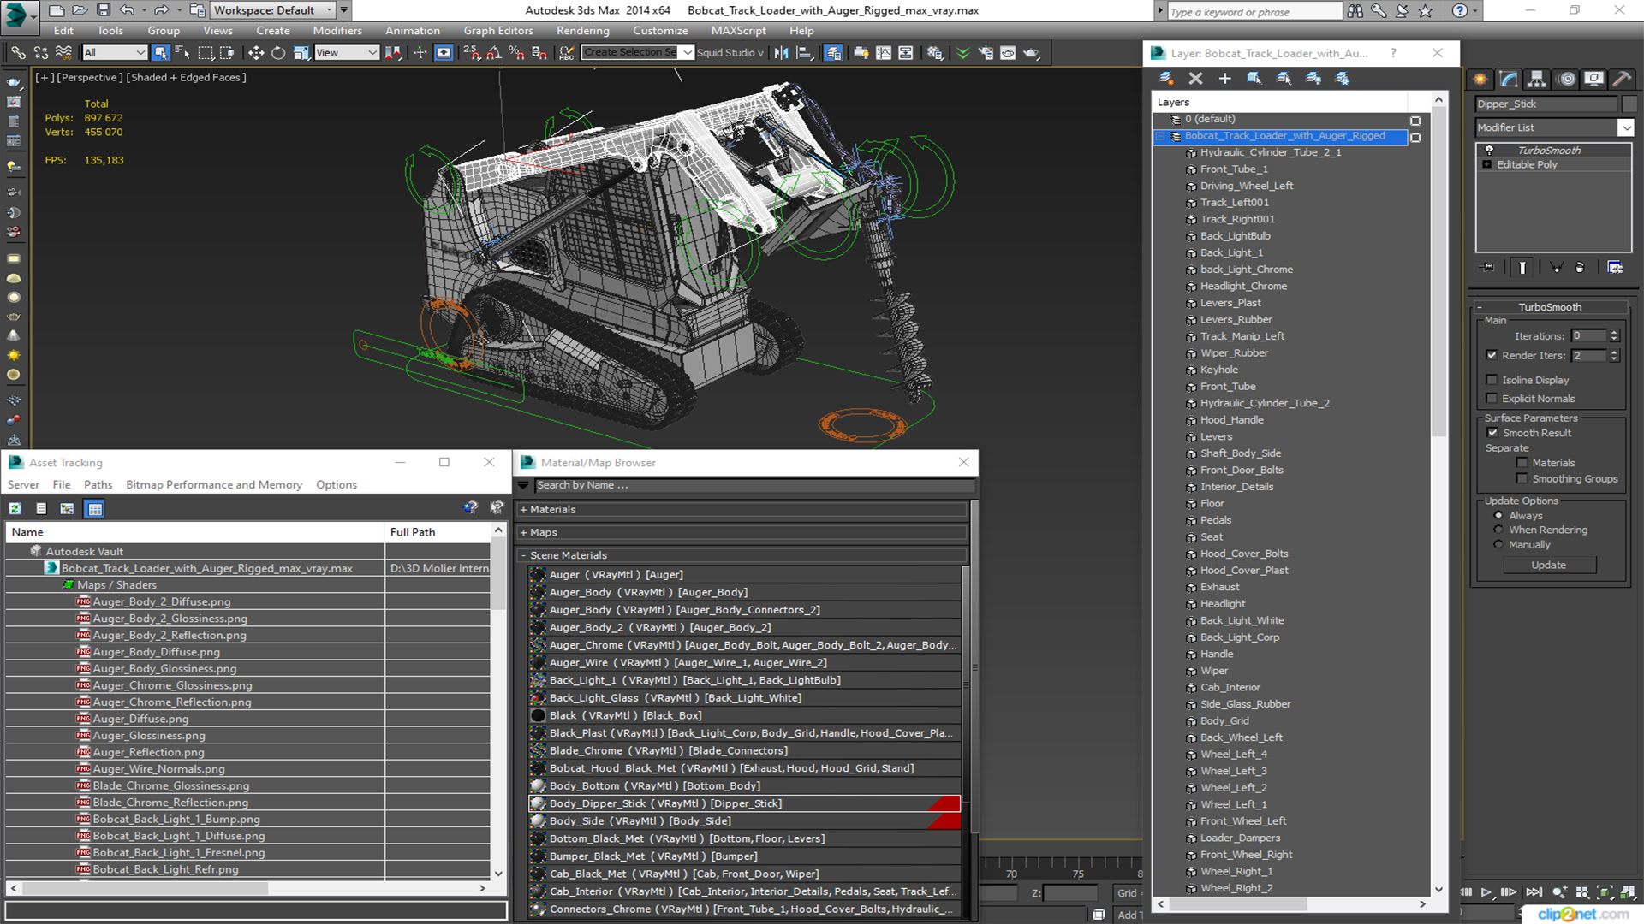
Task: Select the Manually update radio option
Action: pos(1498,545)
